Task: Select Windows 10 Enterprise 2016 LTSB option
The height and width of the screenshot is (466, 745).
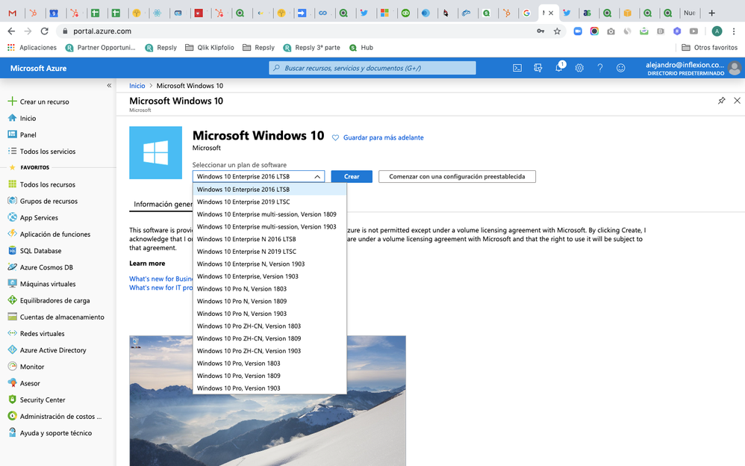Action: (x=269, y=189)
